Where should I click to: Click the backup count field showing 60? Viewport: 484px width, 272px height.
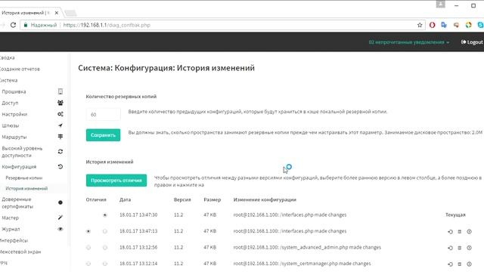[103, 114]
